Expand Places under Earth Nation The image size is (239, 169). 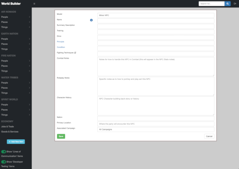pos(16,44)
